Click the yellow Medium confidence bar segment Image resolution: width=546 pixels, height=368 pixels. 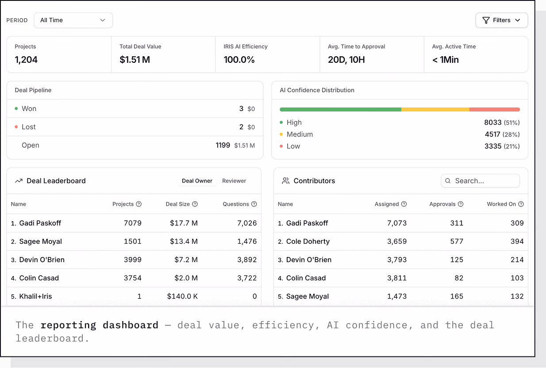tap(435, 109)
